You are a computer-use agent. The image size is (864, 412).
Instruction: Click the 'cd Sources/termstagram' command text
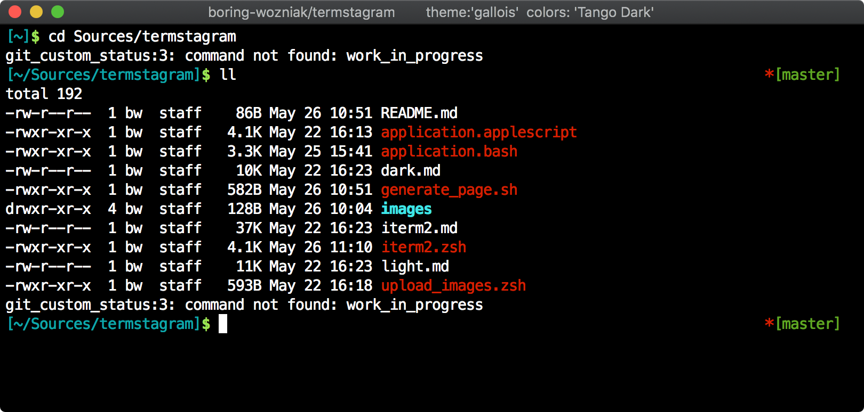tap(142, 36)
